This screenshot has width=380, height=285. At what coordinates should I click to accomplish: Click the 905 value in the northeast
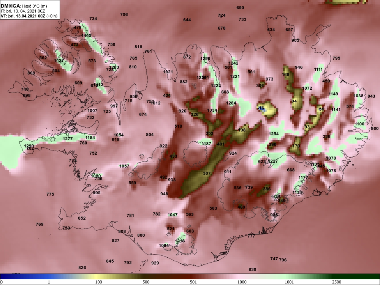(295, 41)
